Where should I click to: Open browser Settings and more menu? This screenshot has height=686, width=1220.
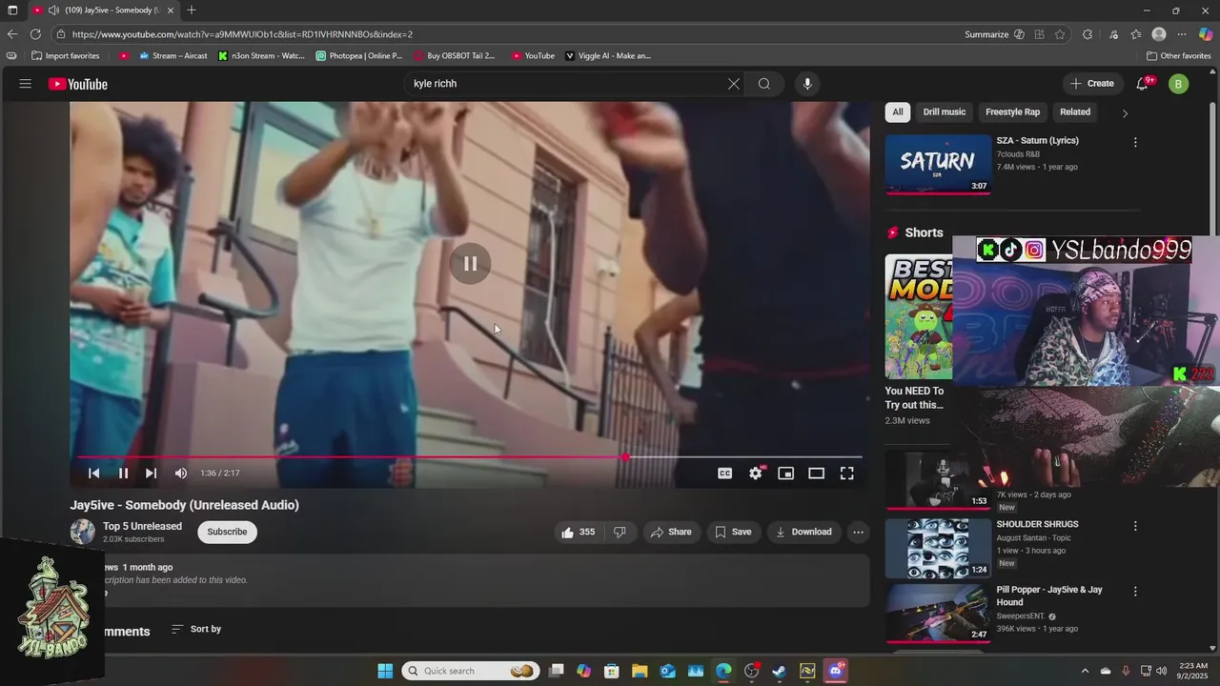coord(1182,34)
